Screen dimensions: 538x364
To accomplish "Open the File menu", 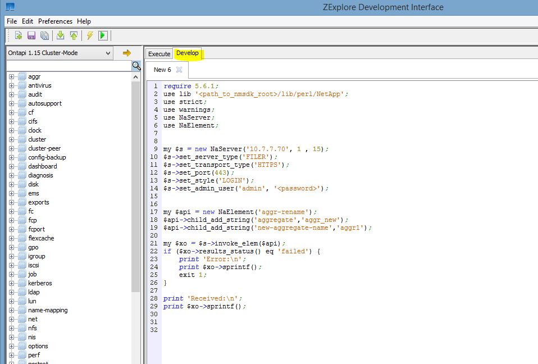I will coord(11,21).
